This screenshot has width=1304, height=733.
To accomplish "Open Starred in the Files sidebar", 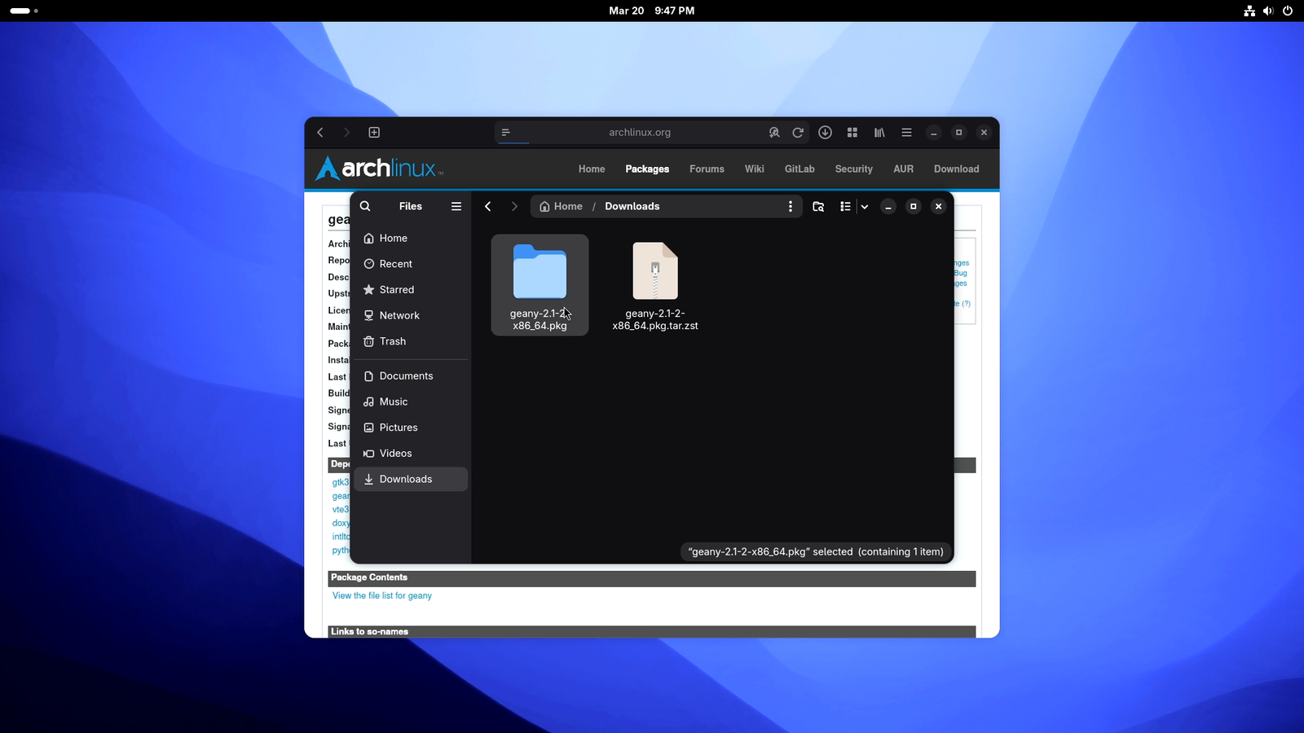I will coord(411,290).
